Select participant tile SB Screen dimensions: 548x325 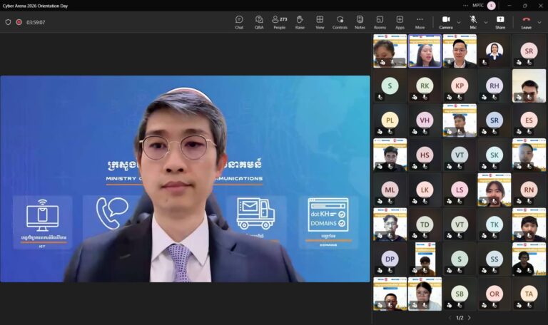point(460,294)
